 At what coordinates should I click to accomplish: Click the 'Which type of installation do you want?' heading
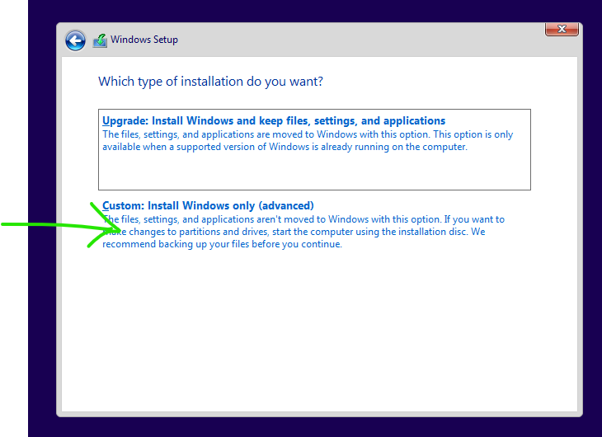click(210, 82)
